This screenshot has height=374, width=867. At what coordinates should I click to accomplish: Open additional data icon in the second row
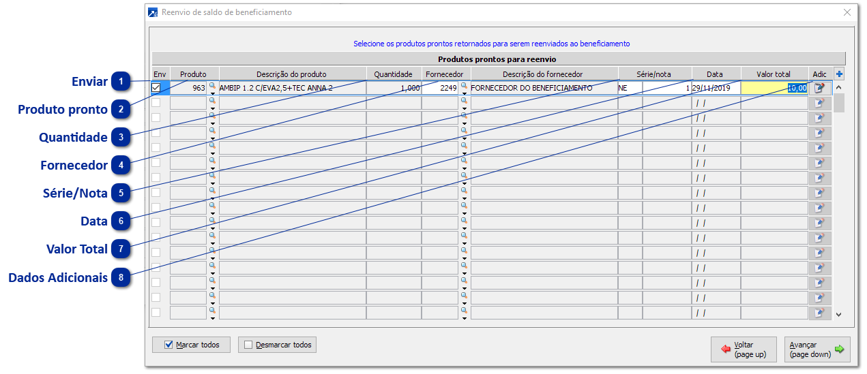(820, 103)
